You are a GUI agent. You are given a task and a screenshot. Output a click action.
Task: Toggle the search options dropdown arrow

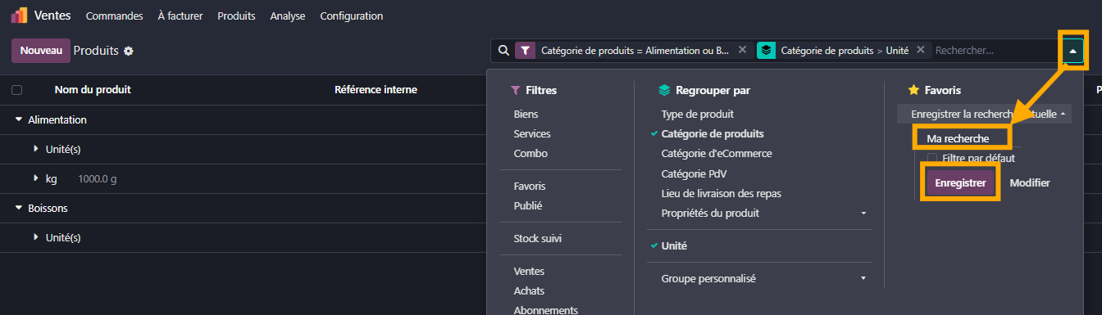point(1072,51)
